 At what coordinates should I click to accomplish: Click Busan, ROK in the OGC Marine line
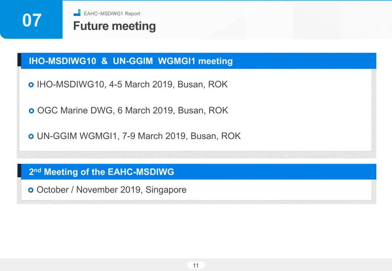(203, 110)
